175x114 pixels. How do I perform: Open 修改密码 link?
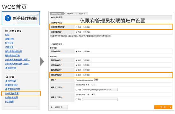(12, 81)
